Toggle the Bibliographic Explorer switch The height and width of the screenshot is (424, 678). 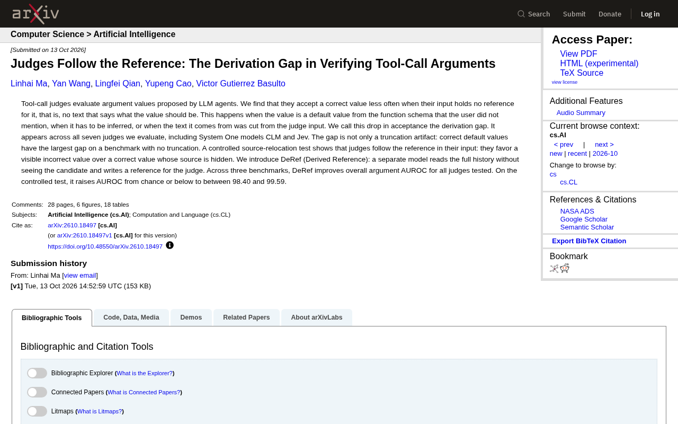[x=37, y=373]
